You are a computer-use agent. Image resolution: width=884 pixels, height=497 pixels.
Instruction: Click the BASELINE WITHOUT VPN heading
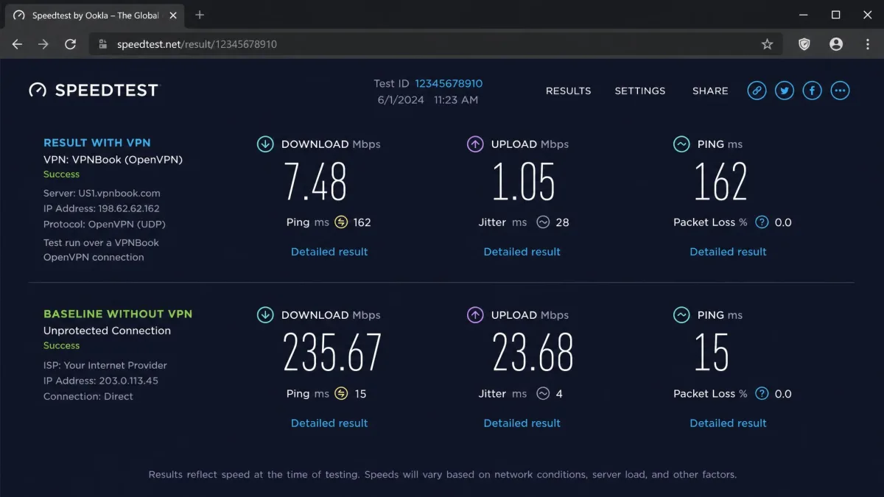[x=118, y=314]
